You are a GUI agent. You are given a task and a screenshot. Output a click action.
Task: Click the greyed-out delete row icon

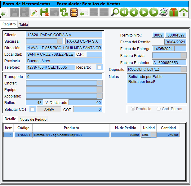[104, 12]
